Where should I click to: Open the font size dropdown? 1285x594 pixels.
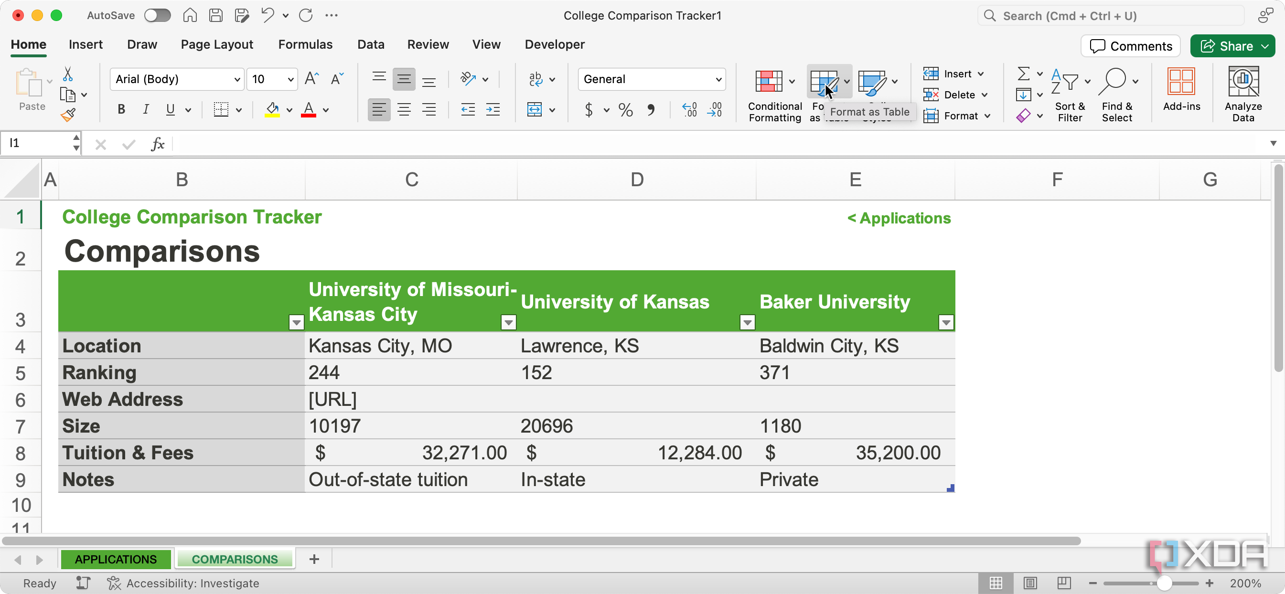291,79
